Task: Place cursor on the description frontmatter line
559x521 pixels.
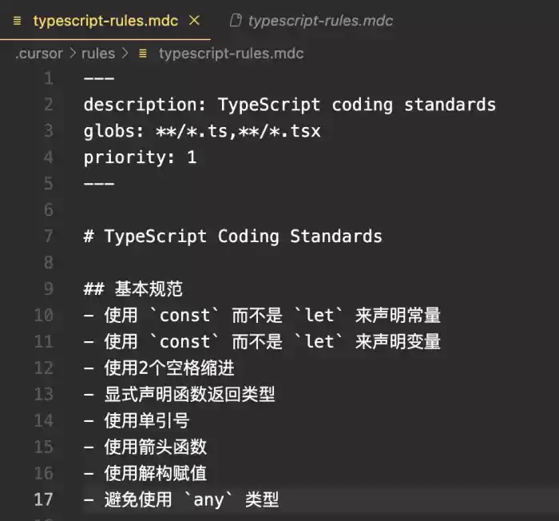Action: 289,105
